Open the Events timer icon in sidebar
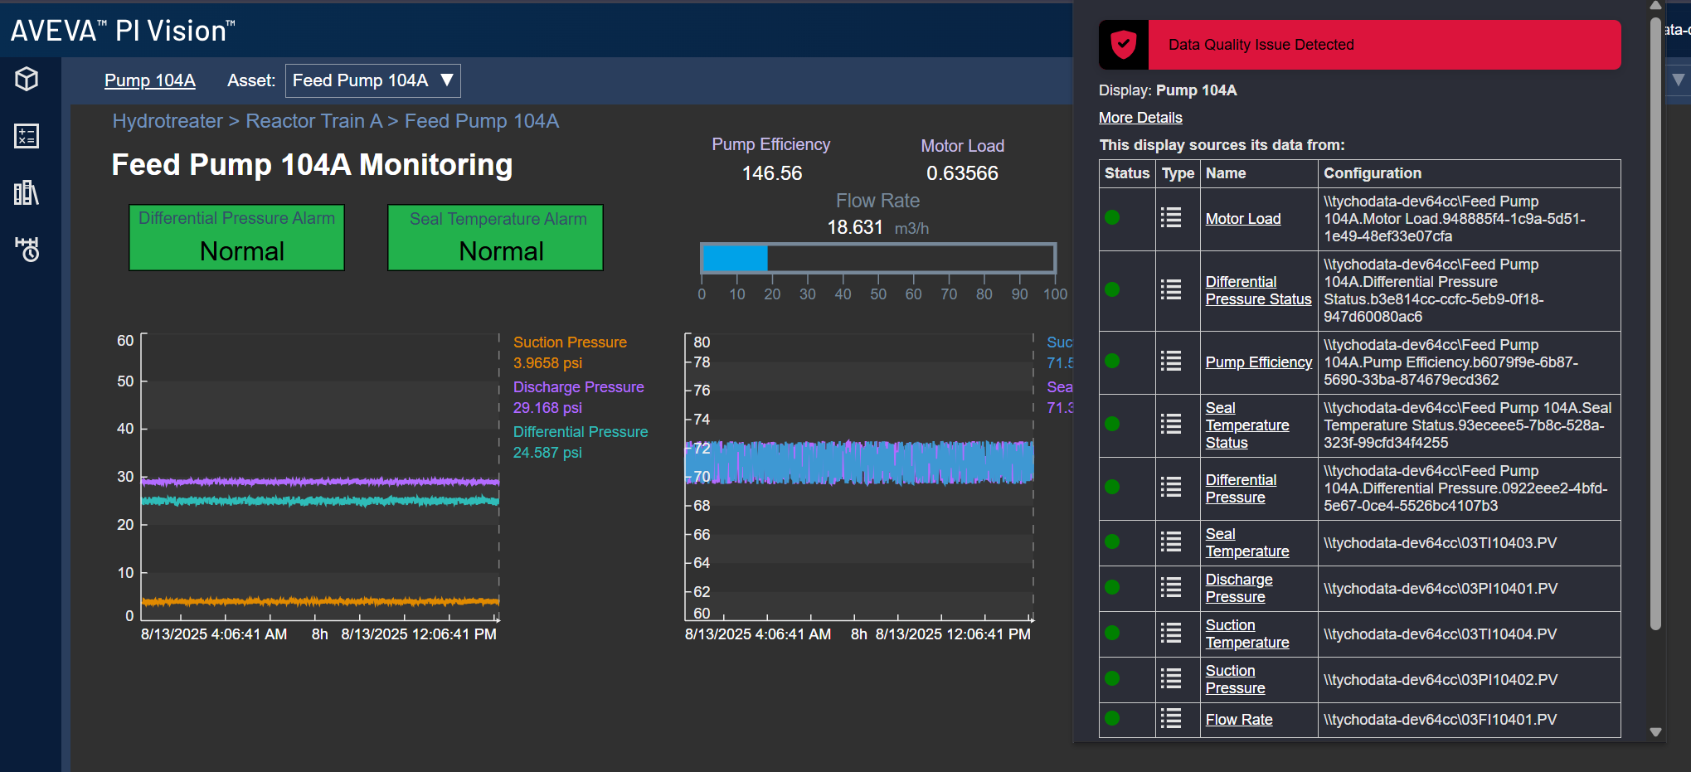 click(27, 249)
